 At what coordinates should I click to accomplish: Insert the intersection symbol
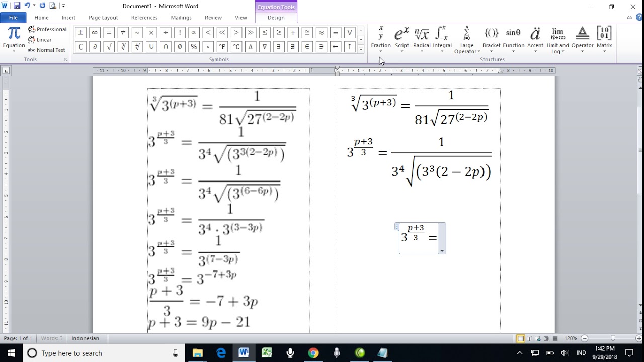(x=166, y=47)
